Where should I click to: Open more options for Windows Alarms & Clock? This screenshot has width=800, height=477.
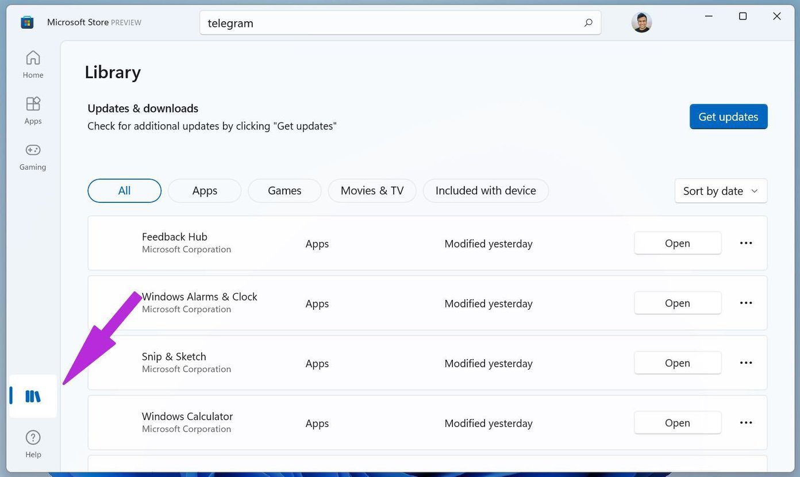[746, 303]
